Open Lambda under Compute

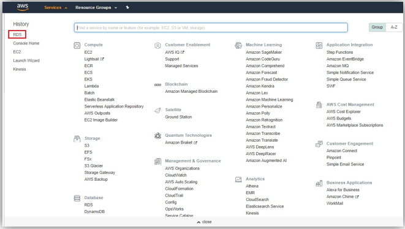pyautogui.click(x=91, y=86)
